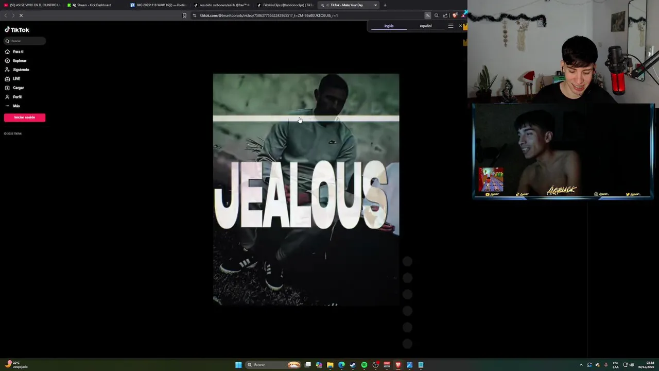
Task: Close the TikTok - Make Your Day tab
Action: (375, 5)
